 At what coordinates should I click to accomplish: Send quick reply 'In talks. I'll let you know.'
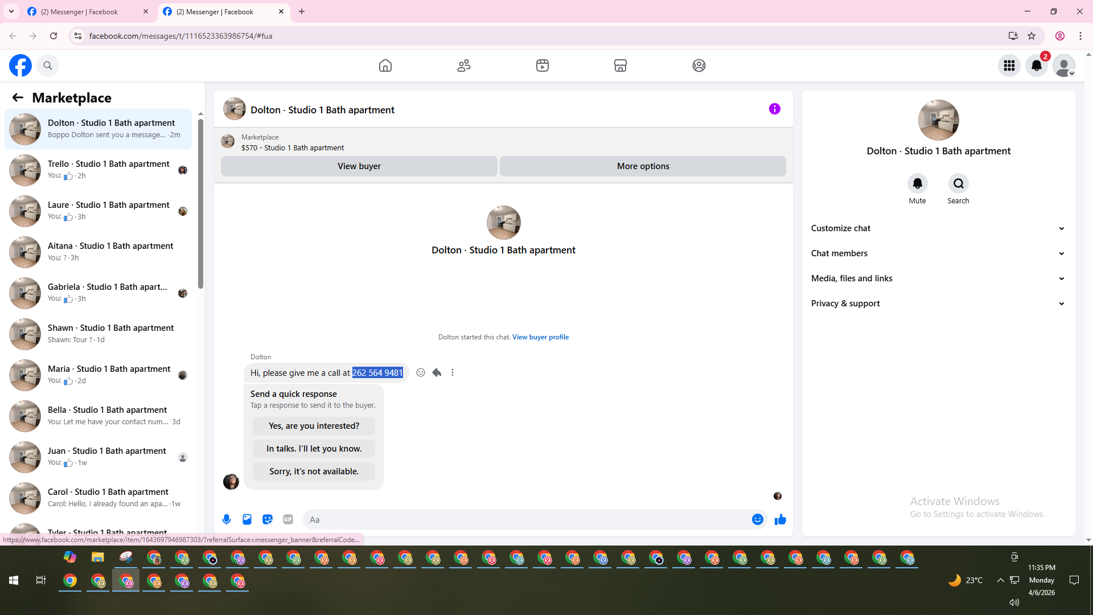[314, 449]
